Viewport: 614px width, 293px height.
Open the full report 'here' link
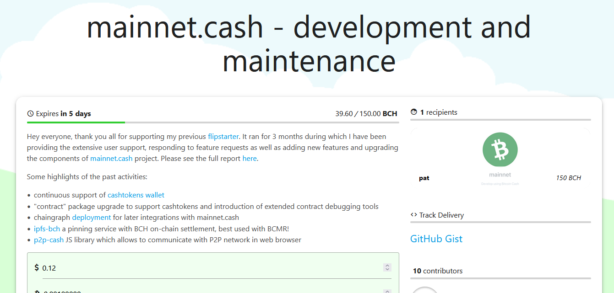[x=250, y=159]
